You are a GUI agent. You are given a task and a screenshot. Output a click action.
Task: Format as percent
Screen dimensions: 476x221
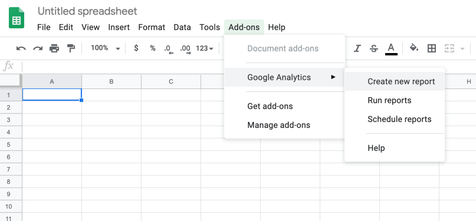click(153, 48)
